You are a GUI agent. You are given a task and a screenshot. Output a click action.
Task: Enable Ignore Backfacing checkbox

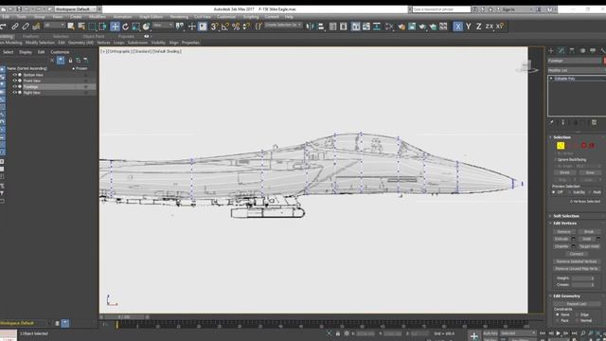556,159
